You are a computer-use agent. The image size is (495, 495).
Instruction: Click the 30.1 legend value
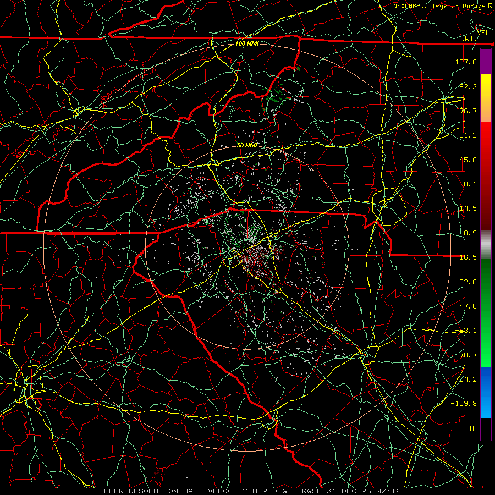pos(468,184)
